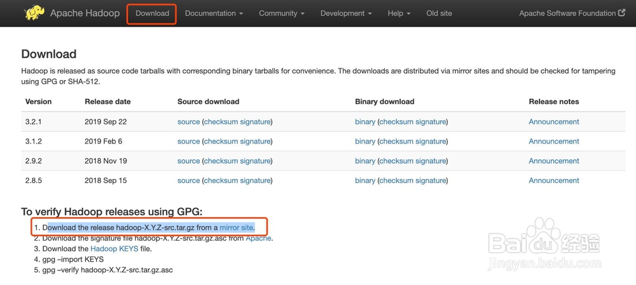
Task: Click the 3.1.2 version cell
Action: click(x=33, y=142)
